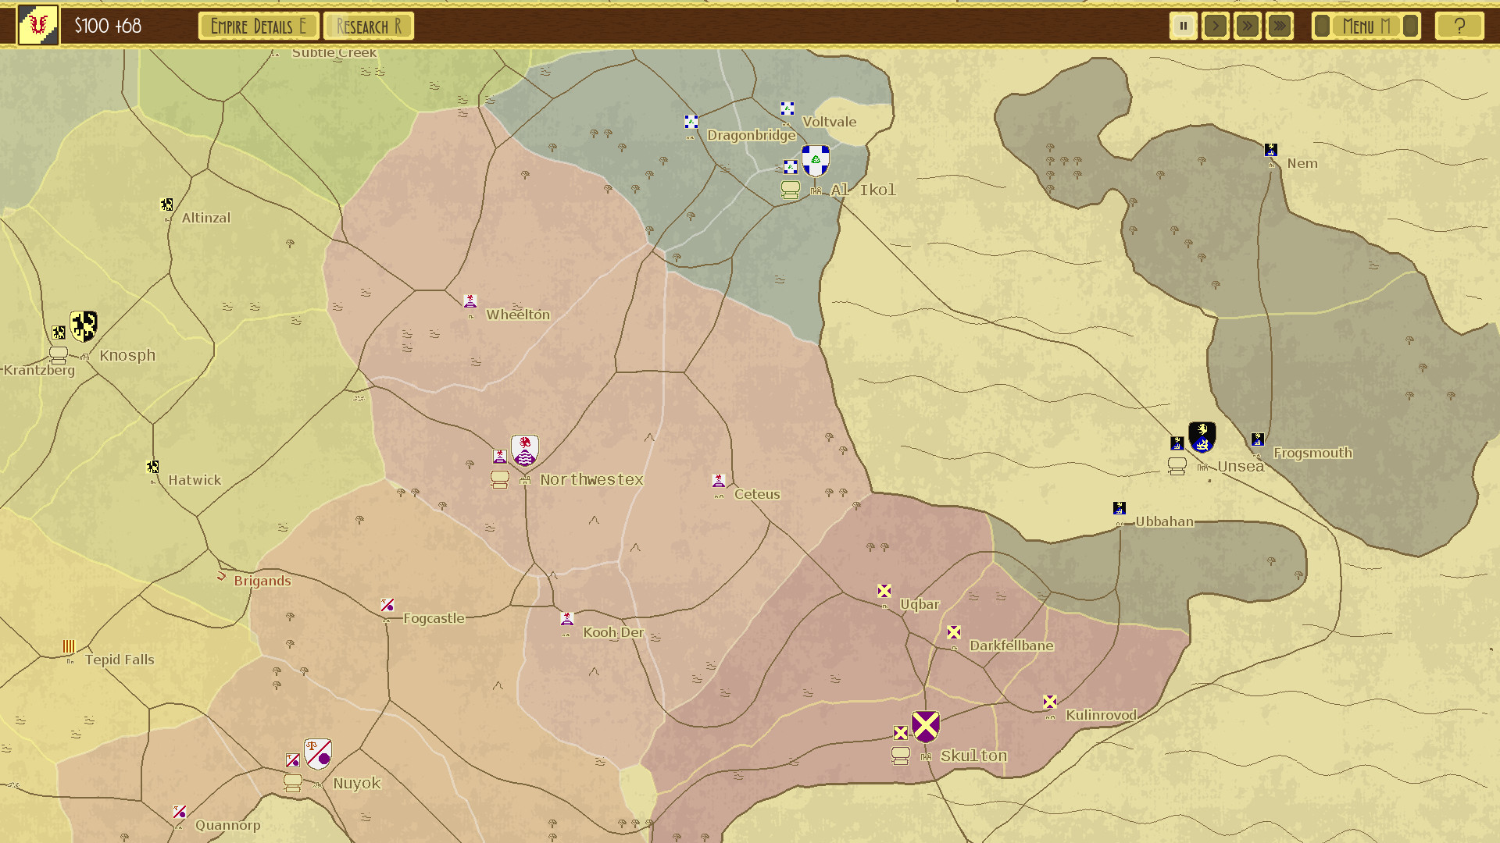Click the empire crest icon top-left
This screenshot has height=843, width=1500.
coord(37,26)
